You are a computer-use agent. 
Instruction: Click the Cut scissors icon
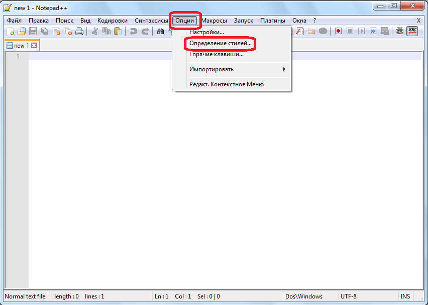[x=94, y=31]
